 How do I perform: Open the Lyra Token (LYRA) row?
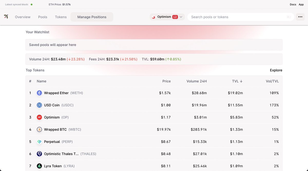pos(154,166)
